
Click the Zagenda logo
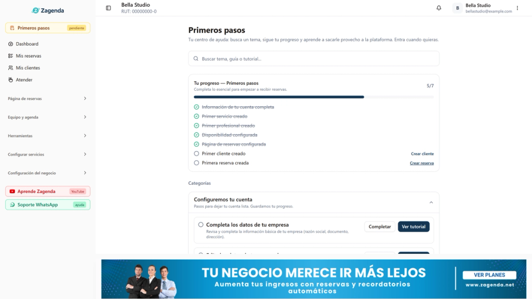[48, 10]
